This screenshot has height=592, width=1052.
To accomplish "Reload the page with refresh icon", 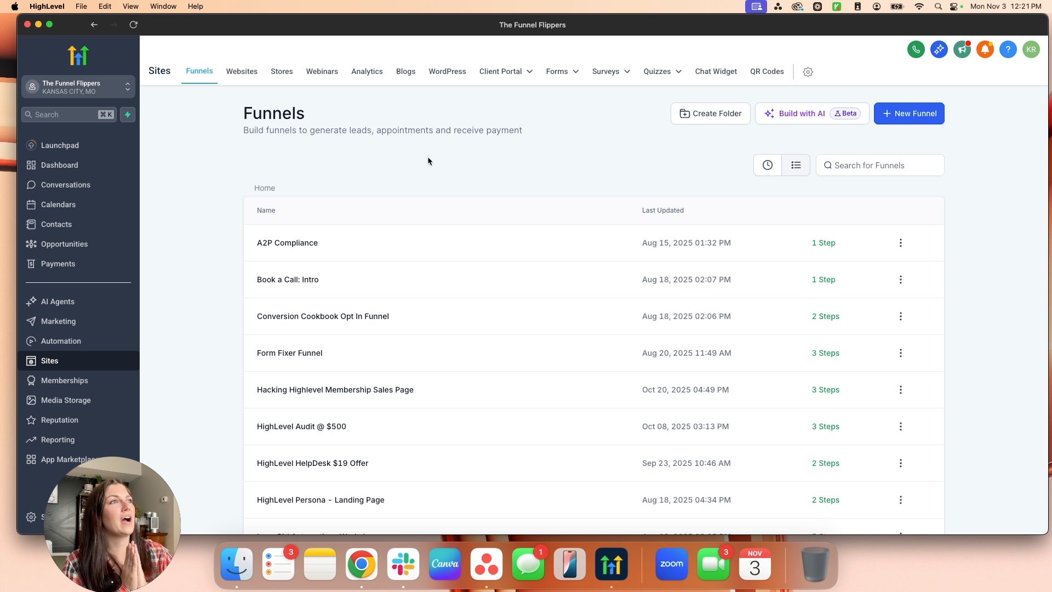I will click(x=133, y=25).
